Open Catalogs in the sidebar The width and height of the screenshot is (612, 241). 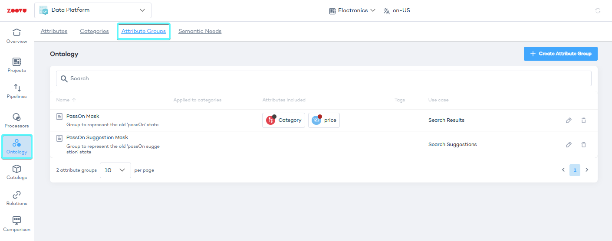(x=16, y=172)
